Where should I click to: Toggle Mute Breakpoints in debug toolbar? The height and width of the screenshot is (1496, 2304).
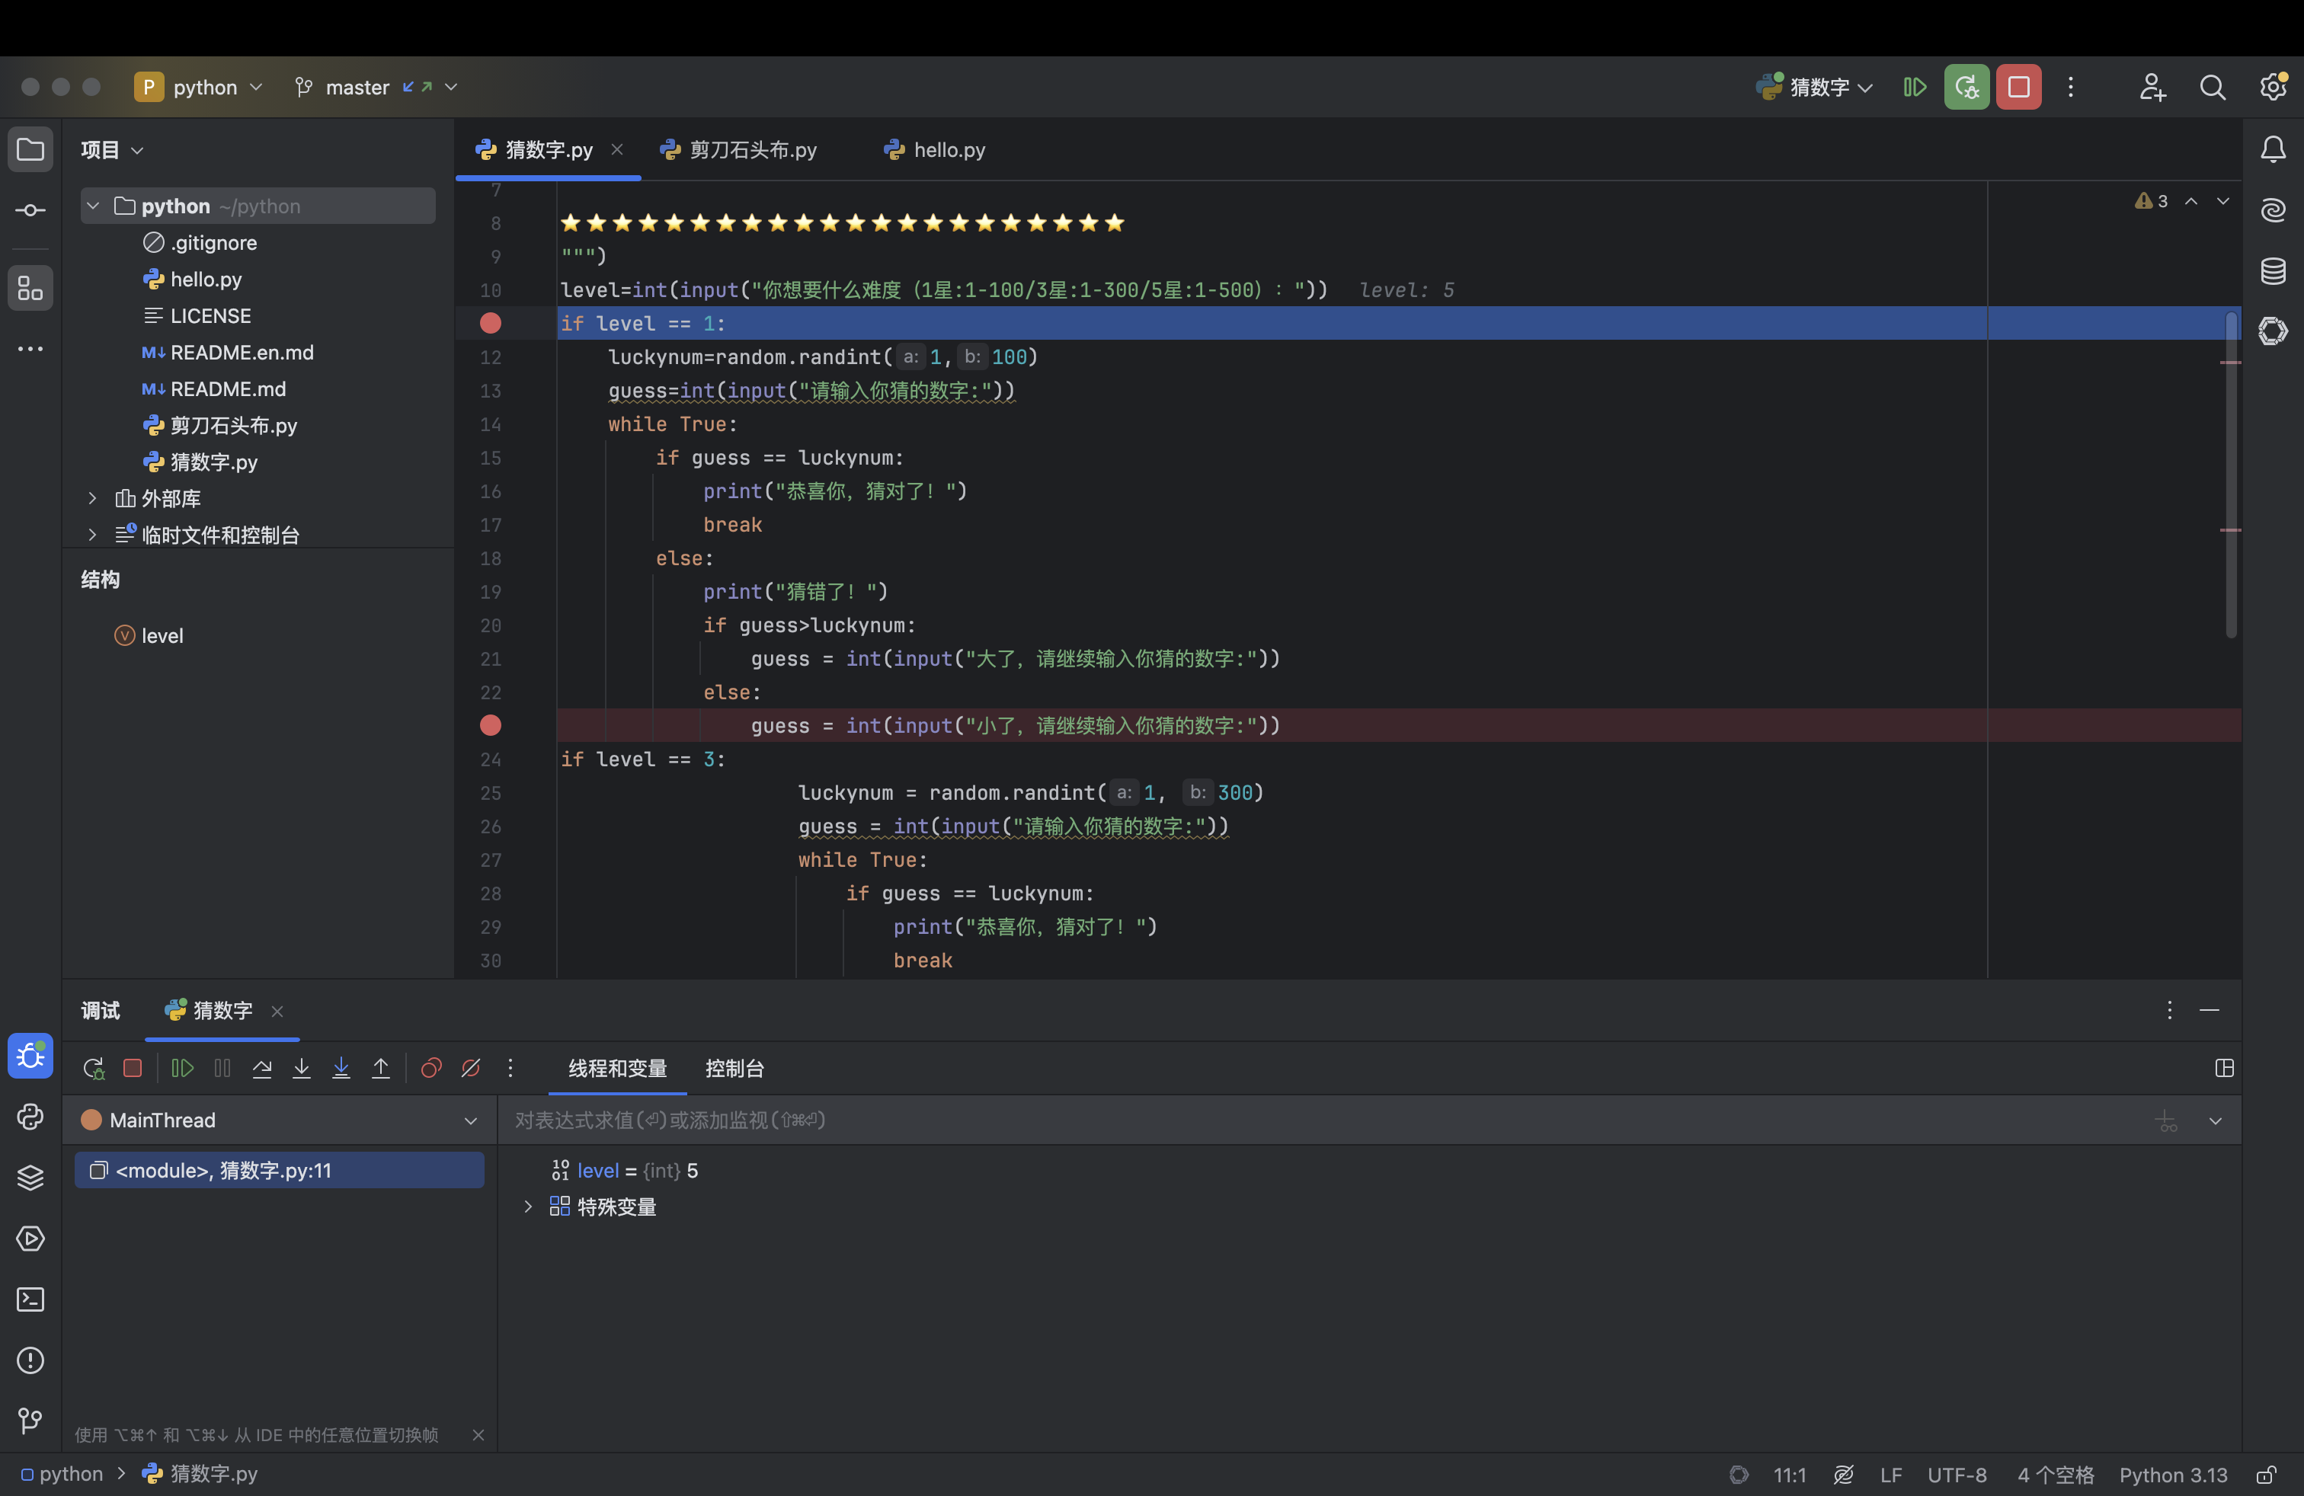471,1068
